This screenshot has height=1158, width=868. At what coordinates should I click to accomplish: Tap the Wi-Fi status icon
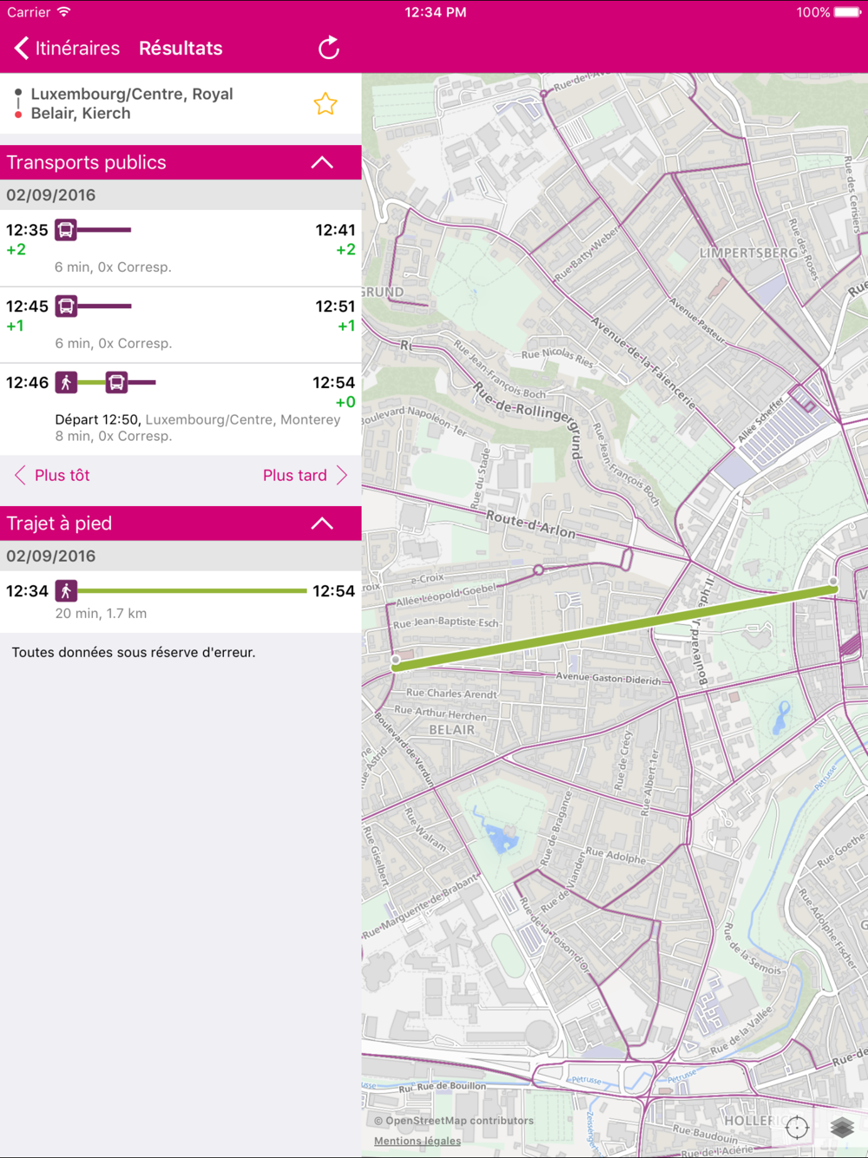63,12
